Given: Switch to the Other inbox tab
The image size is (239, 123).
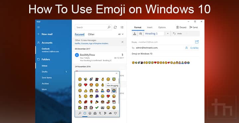Looking at the screenshot, I should coord(91,34).
